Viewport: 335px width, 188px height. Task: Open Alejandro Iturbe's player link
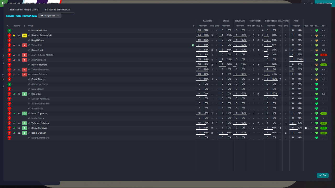click(40, 84)
